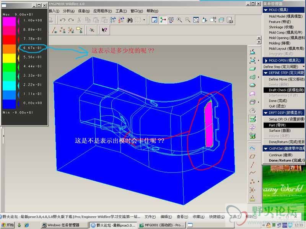306x229 pixels.
Task: Click the Cut scissors icon
Action: (x=79, y=20)
